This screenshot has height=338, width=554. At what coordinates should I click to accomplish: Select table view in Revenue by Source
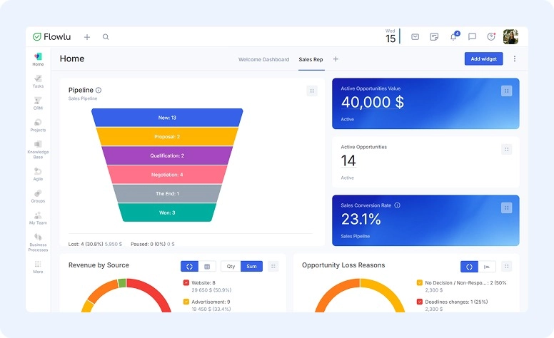pos(207,267)
